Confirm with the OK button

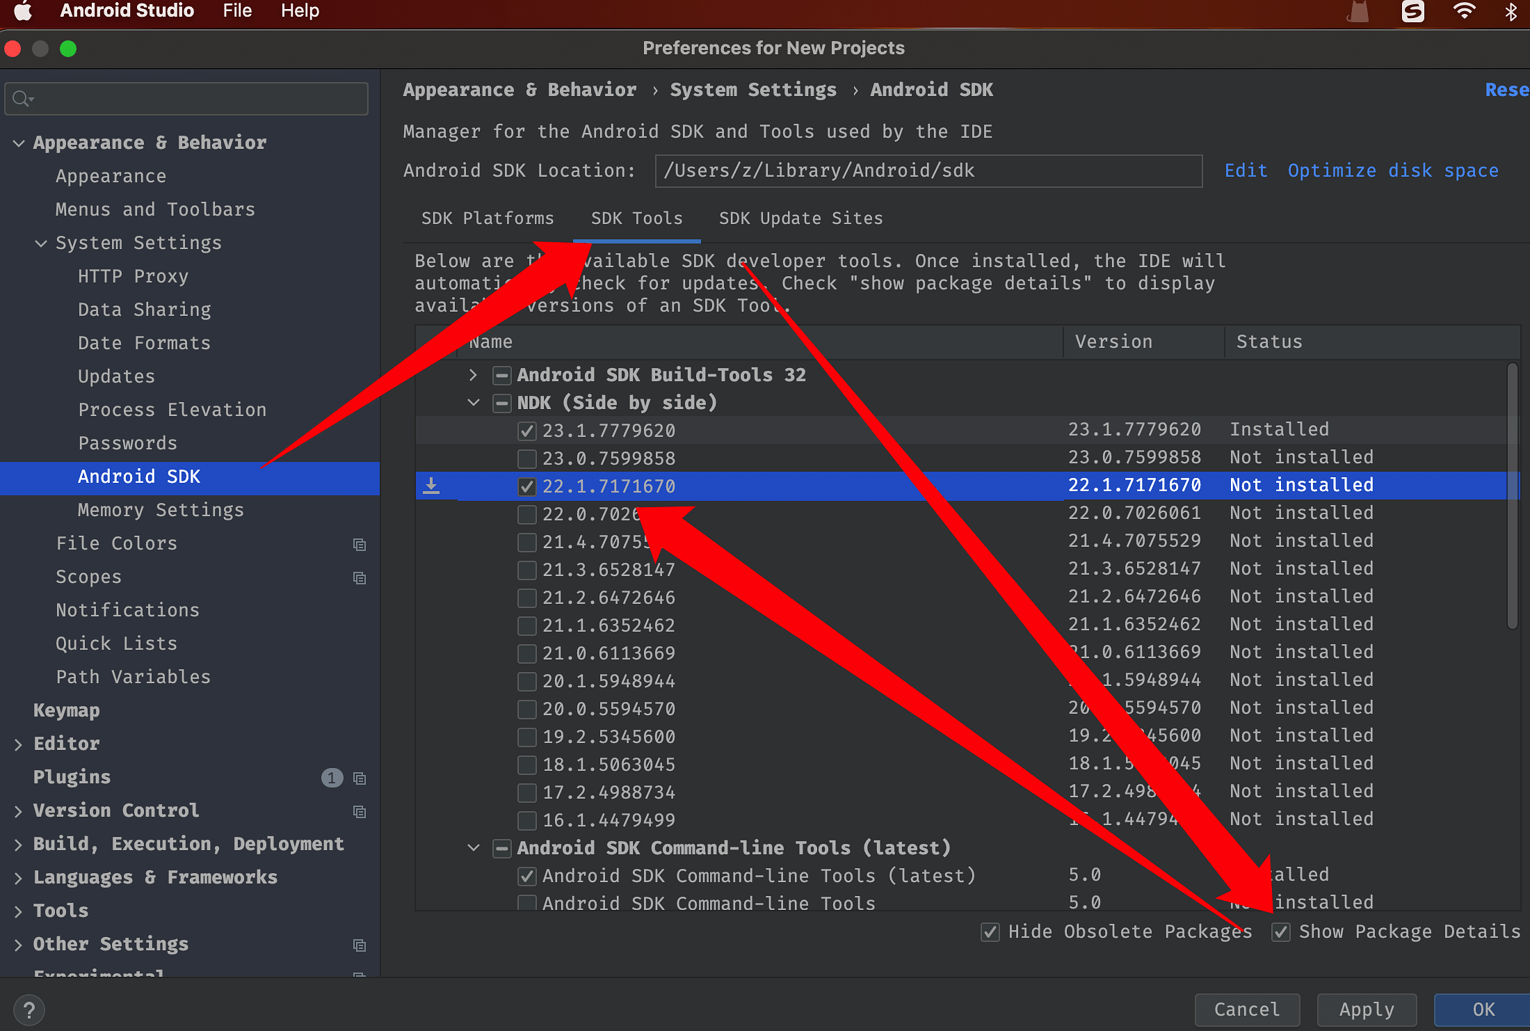[1483, 1009]
